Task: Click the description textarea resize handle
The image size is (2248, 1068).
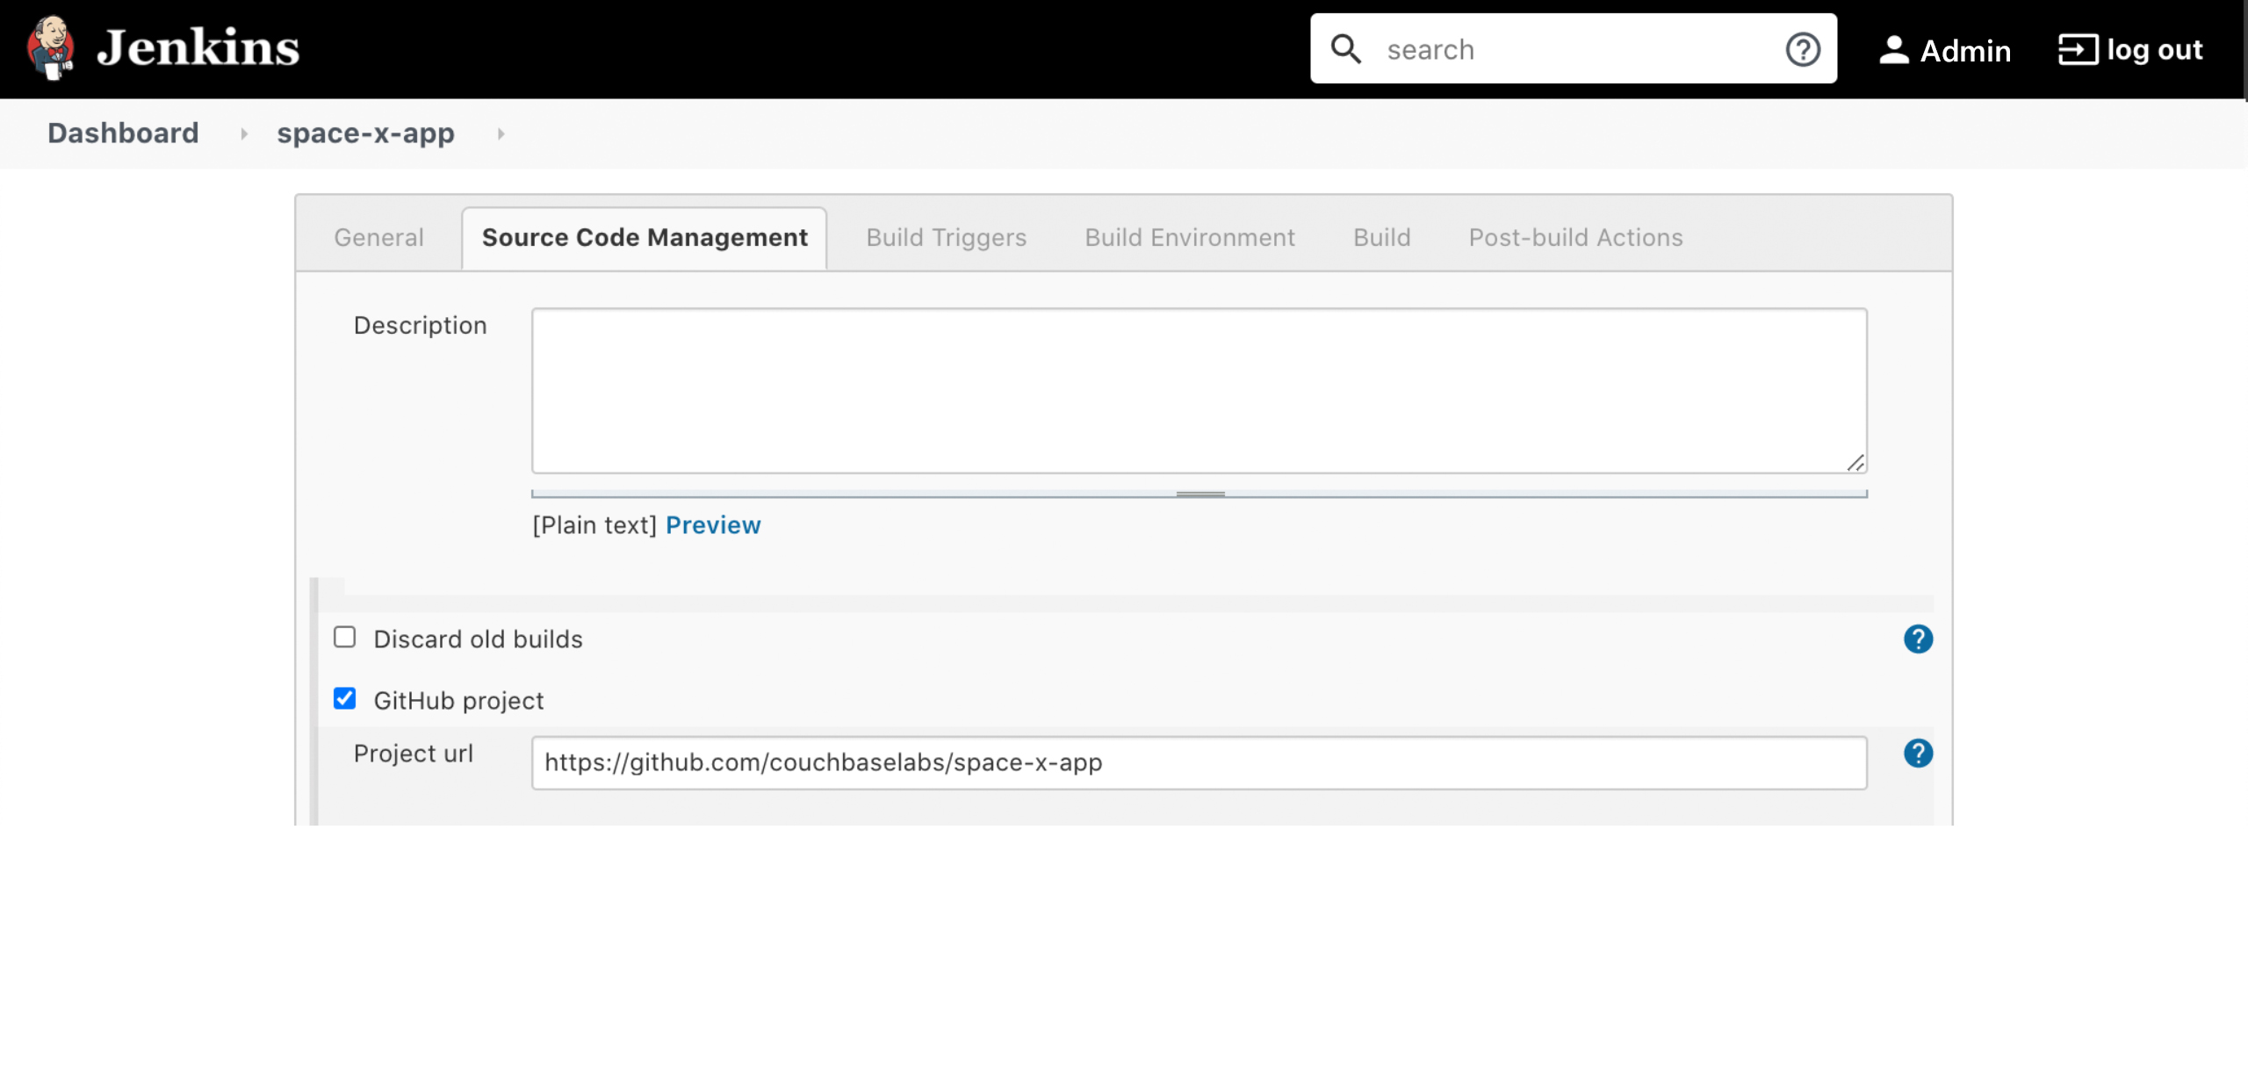Action: 1855,463
